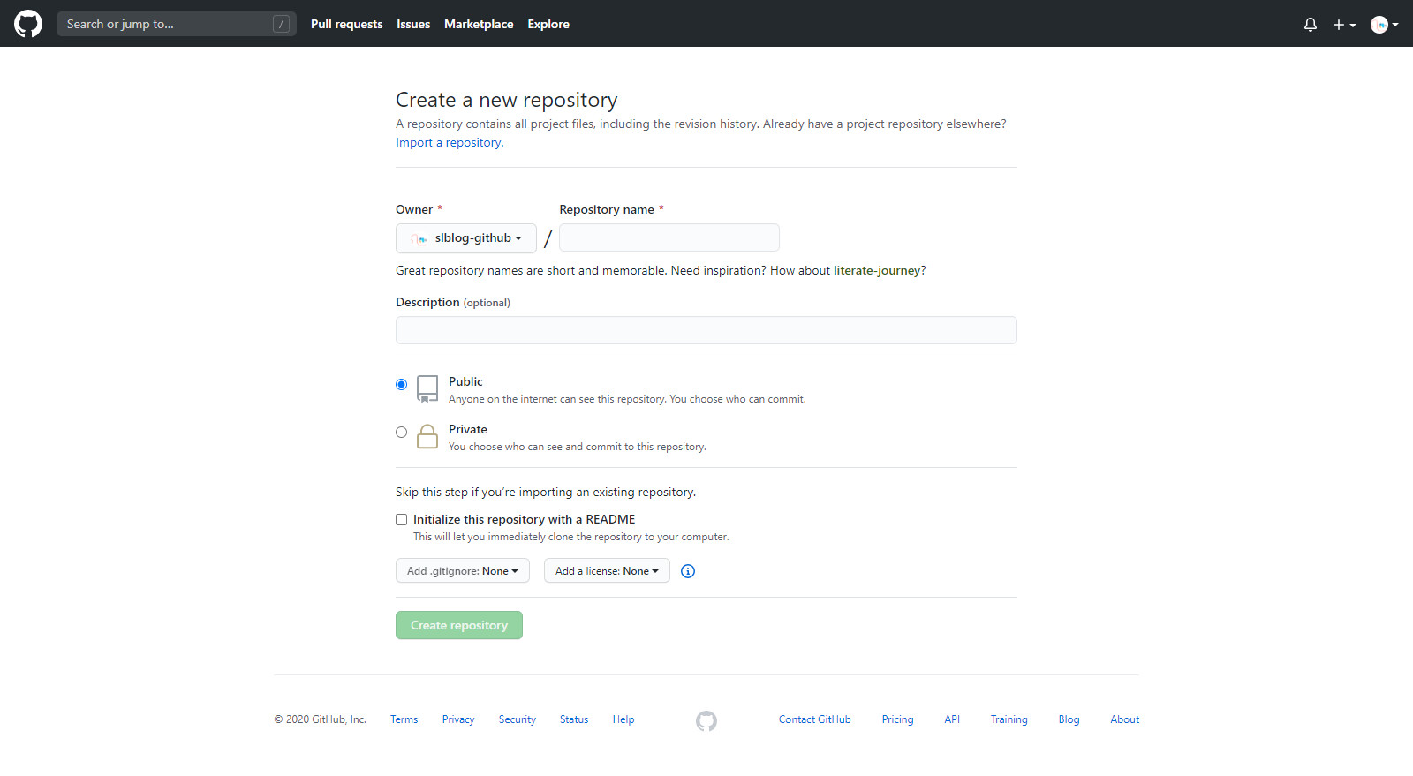Image resolution: width=1413 pixels, height=776 pixels.
Task: Enable Initialize this repository with a README
Action: click(402, 519)
